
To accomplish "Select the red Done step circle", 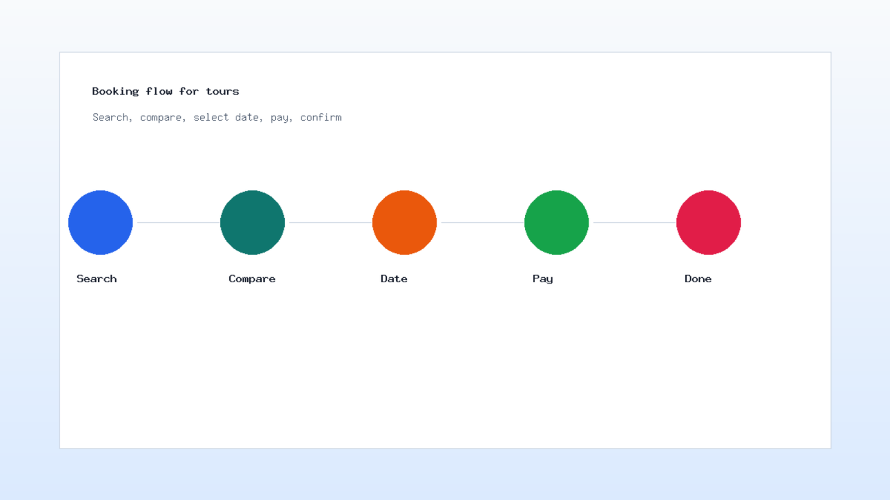I will point(709,222).
